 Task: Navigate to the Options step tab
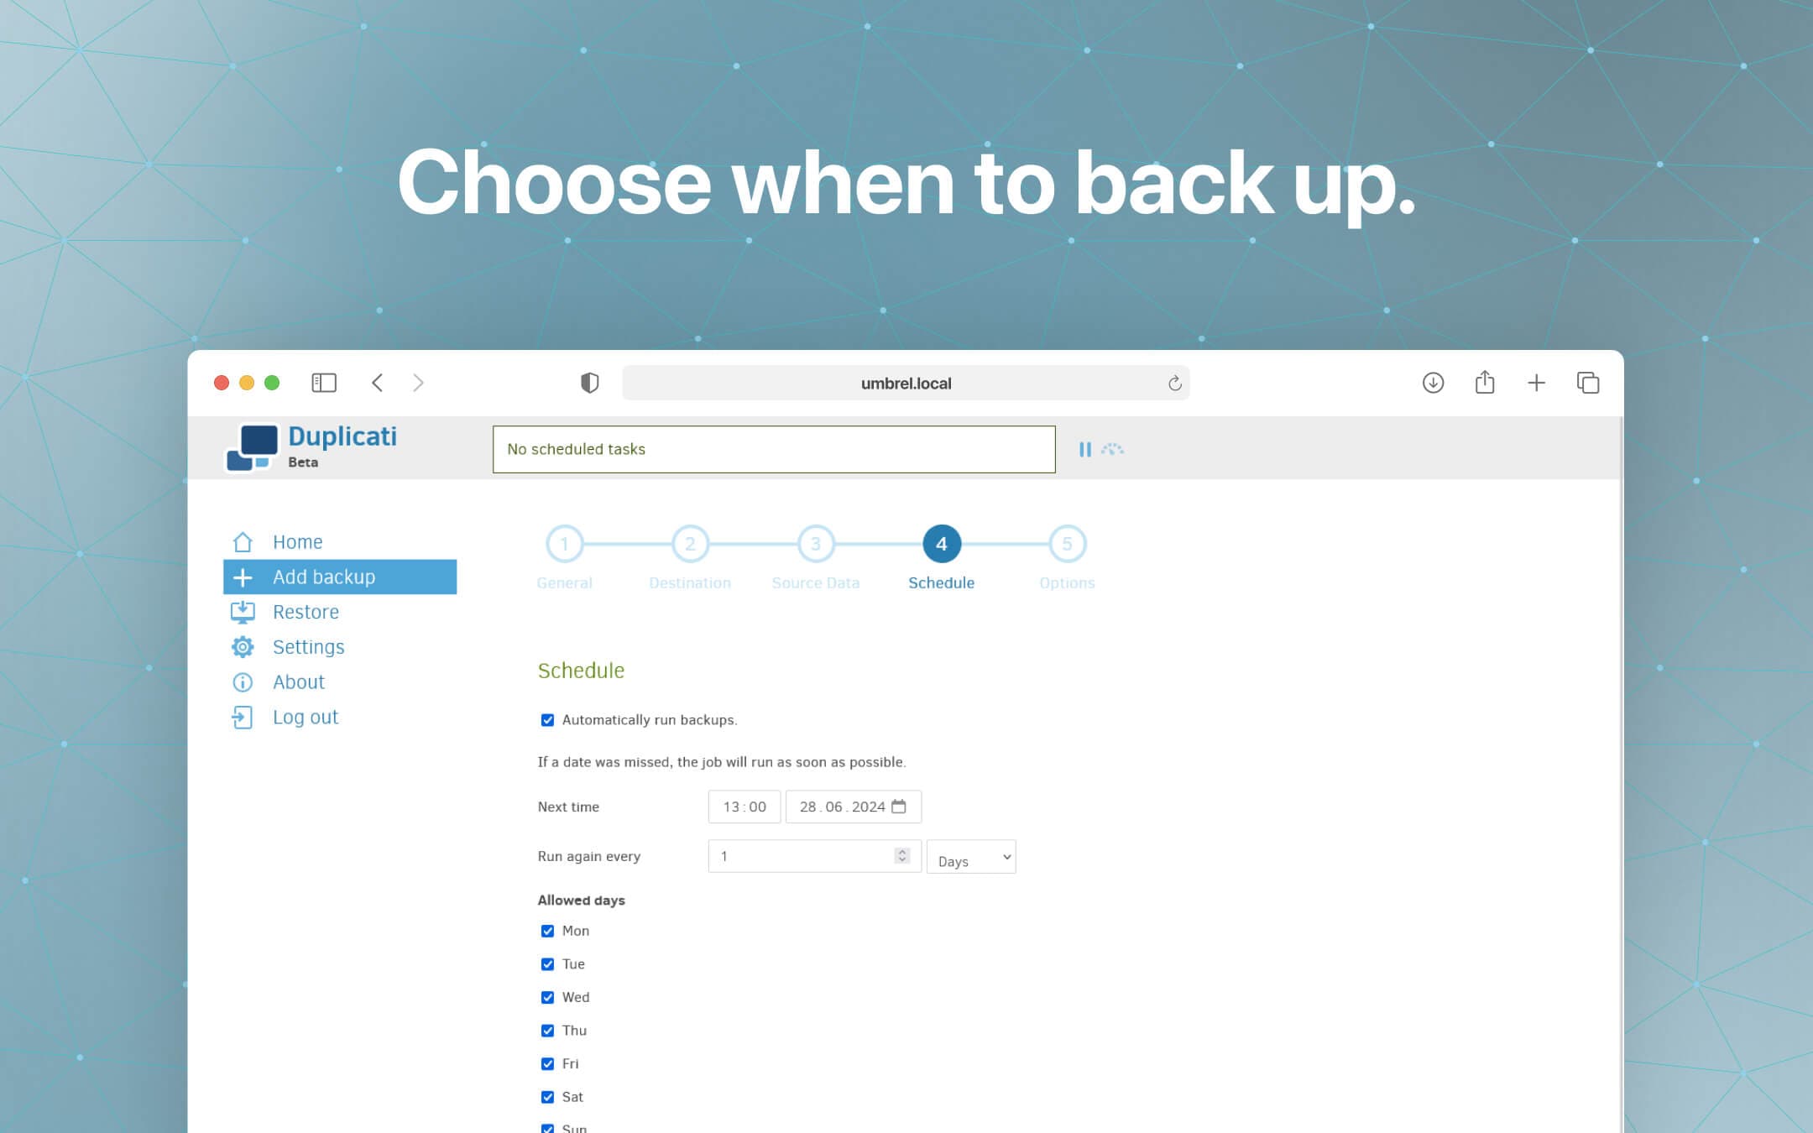pyautogui.click(x=1066, y=545)
